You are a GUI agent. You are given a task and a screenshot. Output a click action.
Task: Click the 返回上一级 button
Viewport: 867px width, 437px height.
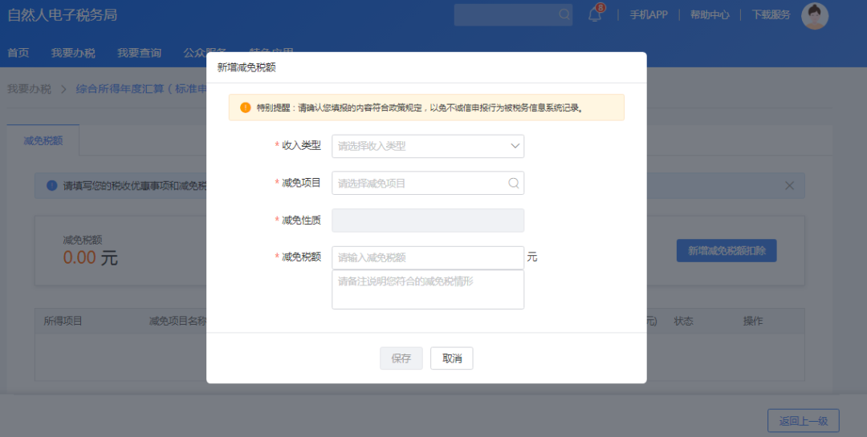click(803, 421)
